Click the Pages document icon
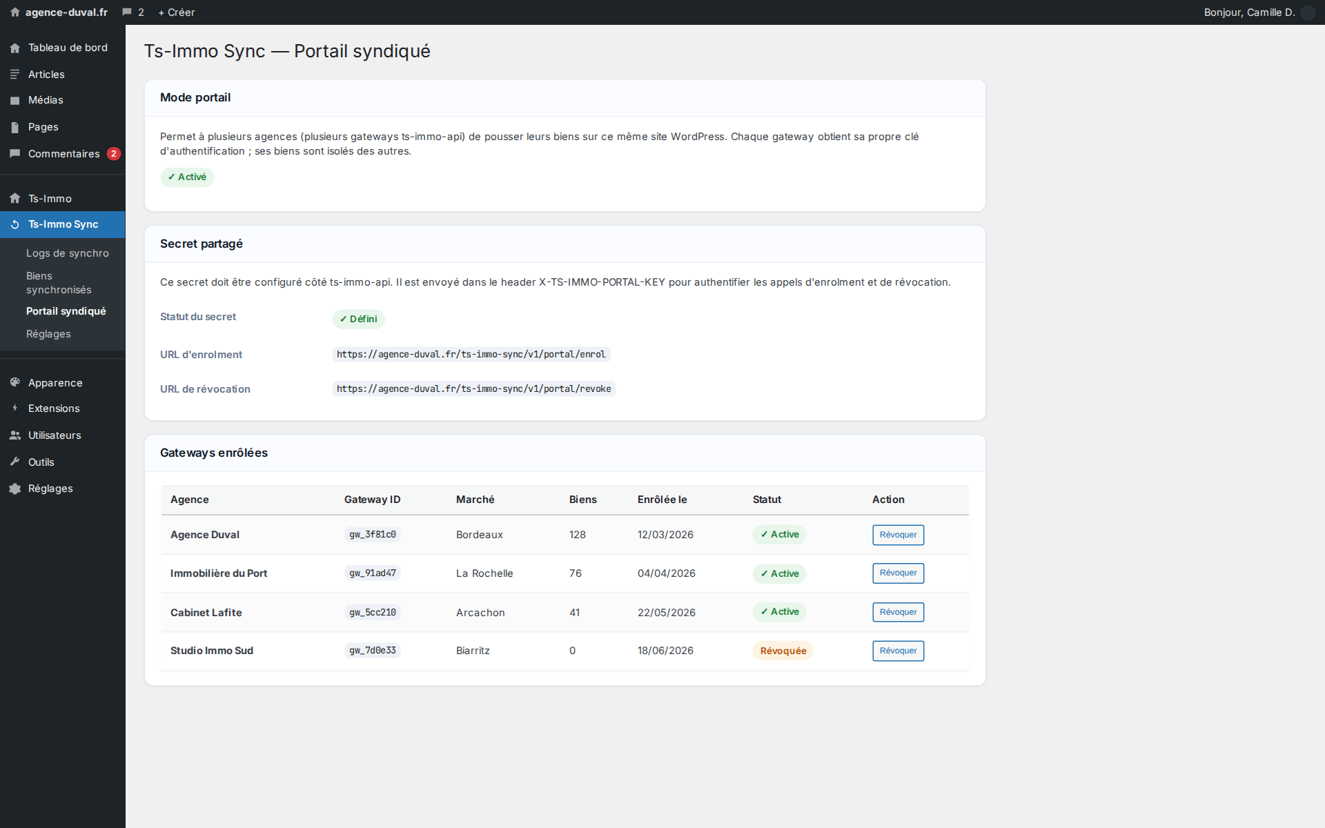Viewport: 1325px width, 828px height. 15,127
